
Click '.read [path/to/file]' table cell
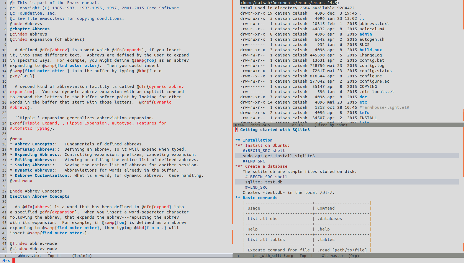click(342, 250)
